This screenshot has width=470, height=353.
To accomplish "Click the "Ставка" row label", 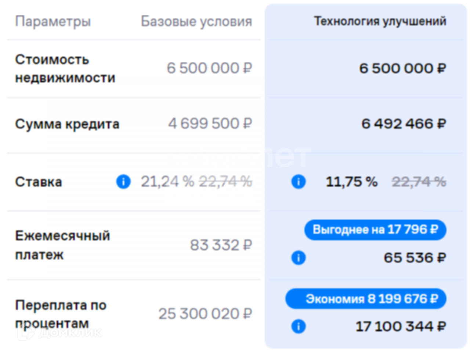I will pyautogui.click(x=39, y=182).
